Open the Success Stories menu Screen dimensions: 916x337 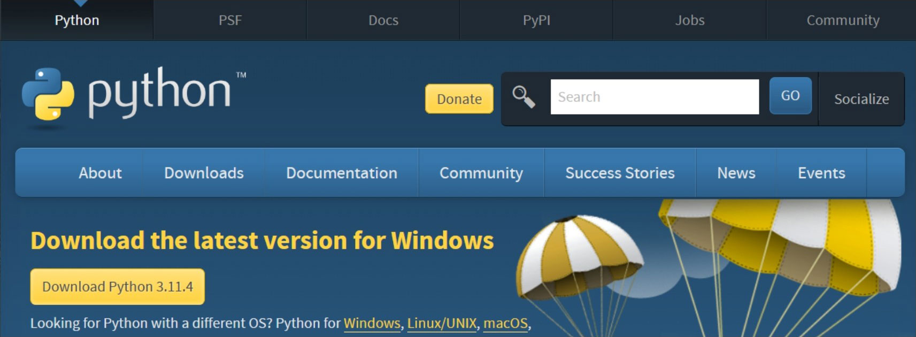click(x=620, y=173)
